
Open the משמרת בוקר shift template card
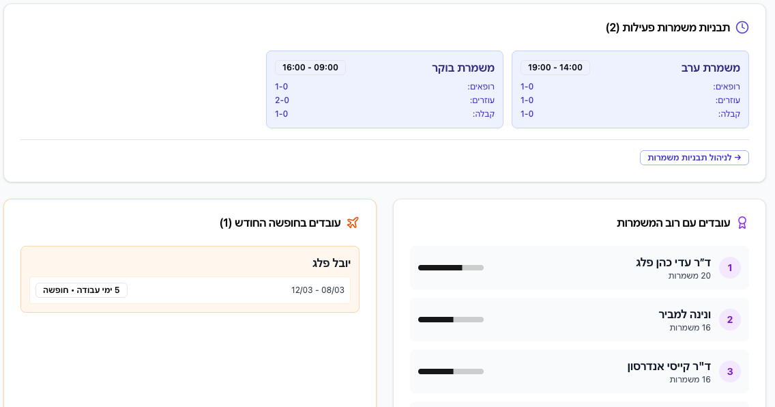[x=384, y=89]
